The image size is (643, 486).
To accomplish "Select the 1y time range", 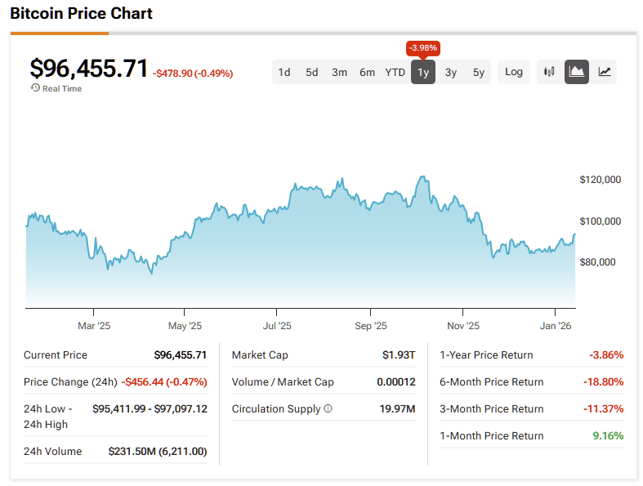I will click(423, 72).
